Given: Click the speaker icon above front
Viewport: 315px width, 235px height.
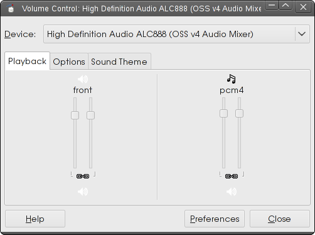Looking at the screenshot, I should pos(83,79).
